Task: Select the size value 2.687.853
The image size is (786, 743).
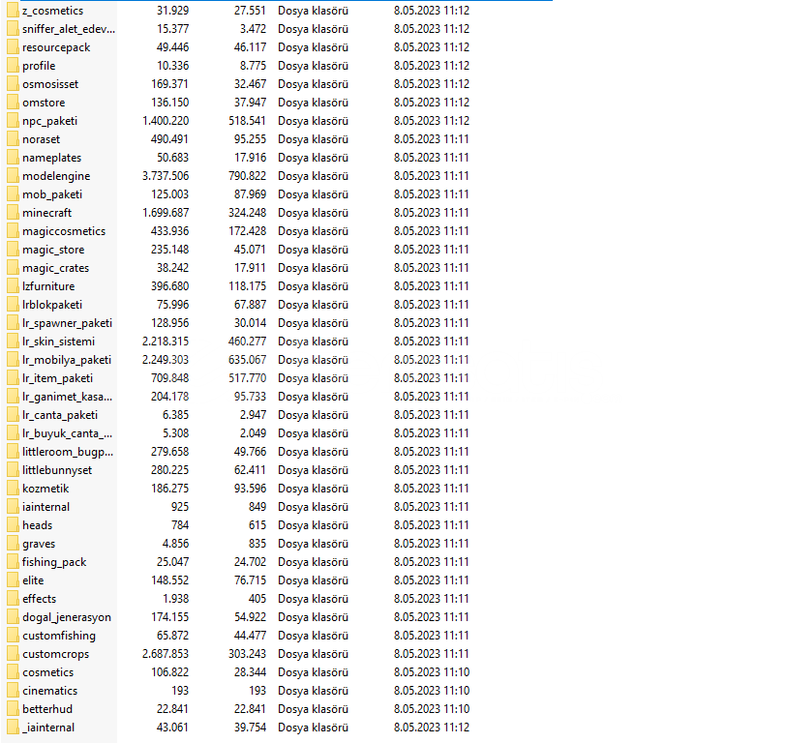Action: [x=166, y=654]
